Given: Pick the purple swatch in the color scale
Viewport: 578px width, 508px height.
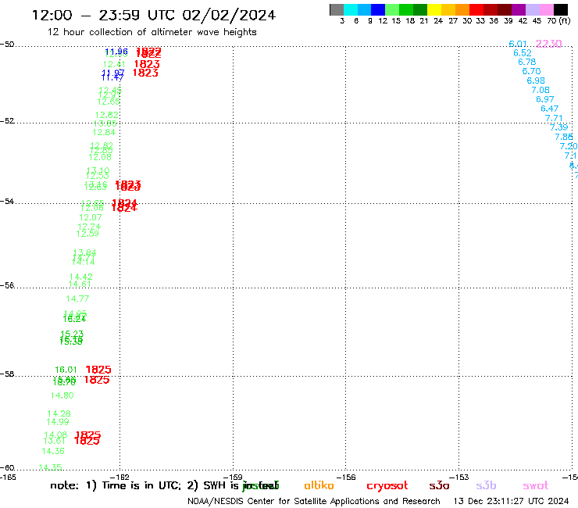Looking at the screenshot, I should [x=519, y=9].
